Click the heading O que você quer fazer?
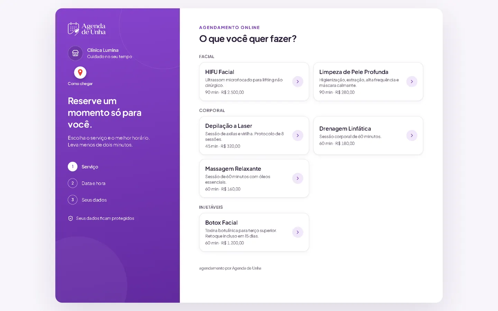 pos(248,39)
